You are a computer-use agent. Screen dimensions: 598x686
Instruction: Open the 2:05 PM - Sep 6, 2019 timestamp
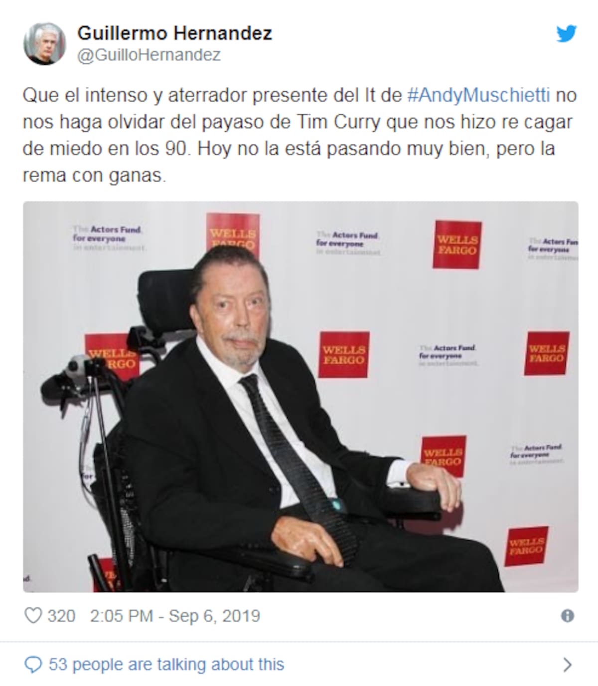point(175,616)
